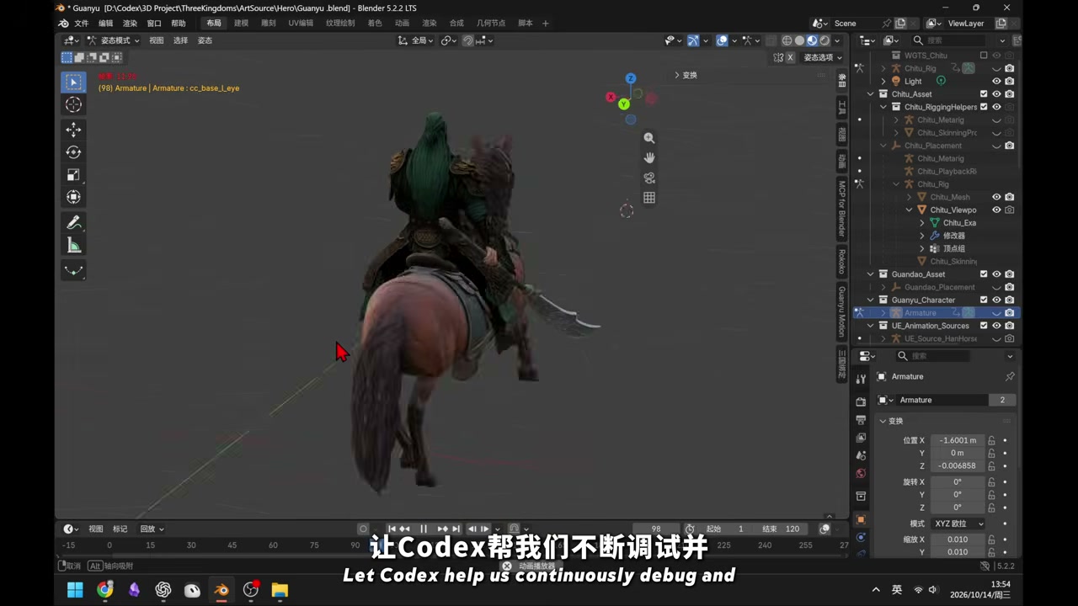Activate the Scale tool
Viewport: 1078px width, 606px height.
tap(73, 175)
